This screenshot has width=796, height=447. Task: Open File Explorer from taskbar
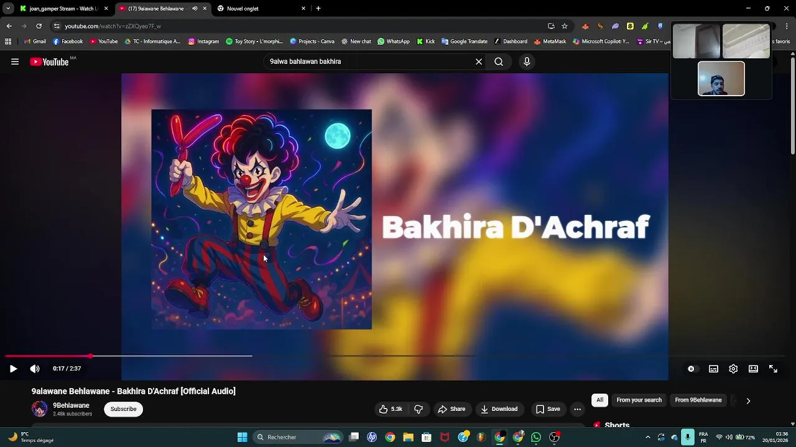pos(408,437)
